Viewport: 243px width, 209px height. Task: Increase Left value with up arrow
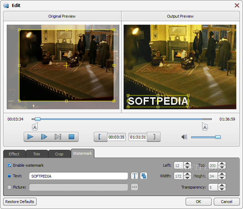click(x=187, y=164)
